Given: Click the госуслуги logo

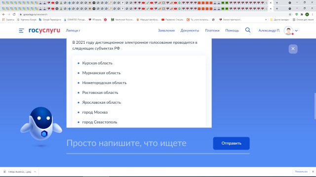Looking at the screenshot, I should pyautogui.click(x=44, y=30).
